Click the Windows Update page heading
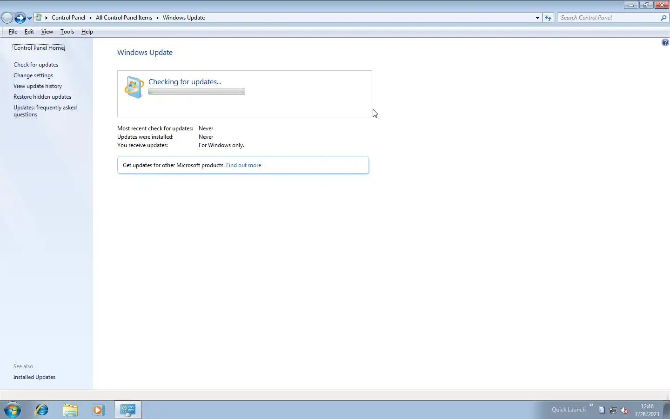This screenshot has height=419, width=670. 145,53
